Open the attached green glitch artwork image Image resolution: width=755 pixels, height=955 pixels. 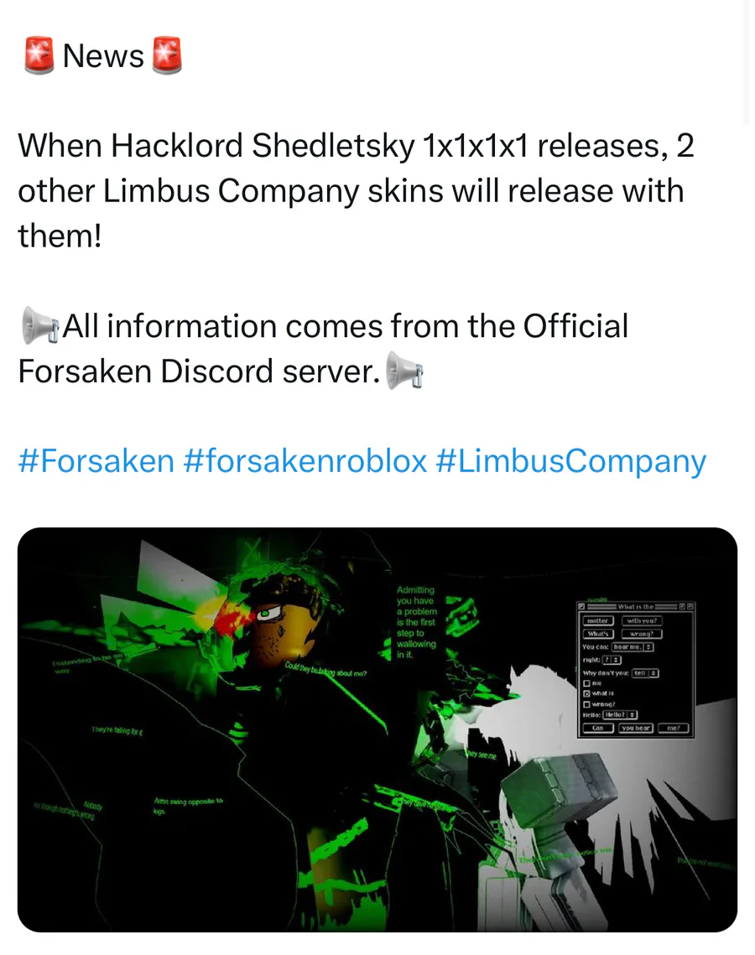pos(377,729)
